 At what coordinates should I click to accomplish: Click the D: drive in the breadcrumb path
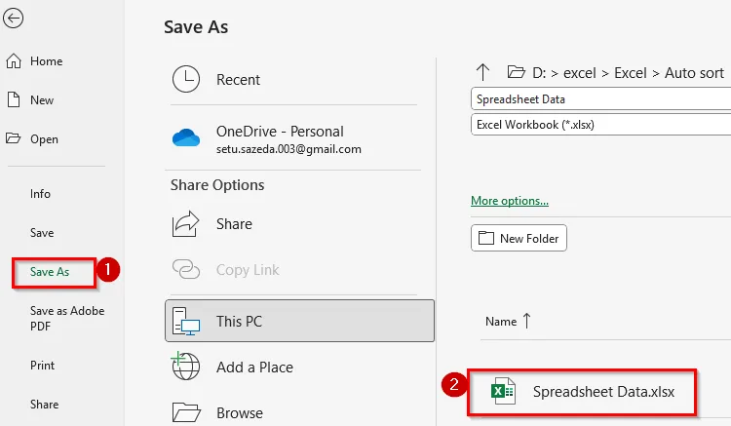click(x=538, y=73)
